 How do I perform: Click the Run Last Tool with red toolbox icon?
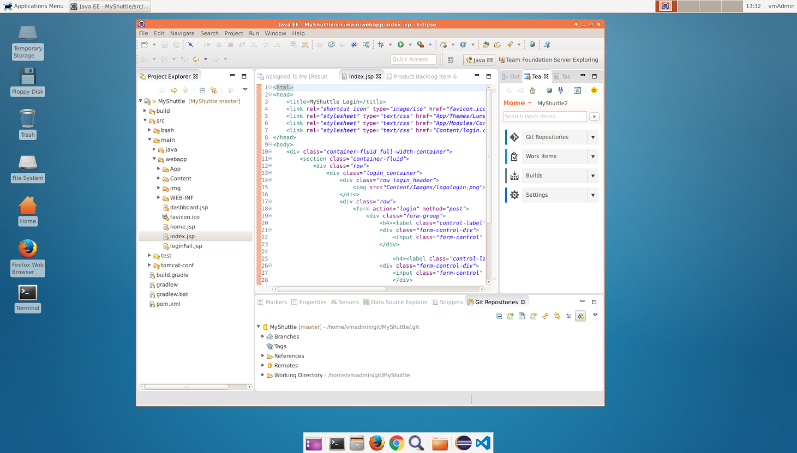420,45
